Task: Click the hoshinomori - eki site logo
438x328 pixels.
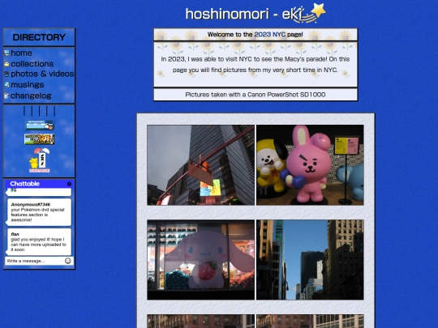Action: 255,14
